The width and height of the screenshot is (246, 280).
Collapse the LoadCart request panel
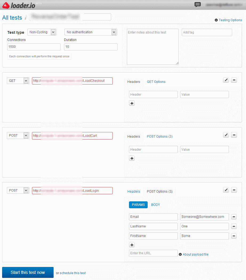[226, 135]
